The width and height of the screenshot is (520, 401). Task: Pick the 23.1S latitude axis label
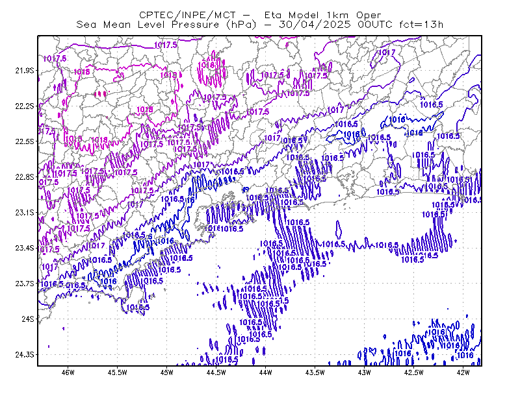(24, 212)
